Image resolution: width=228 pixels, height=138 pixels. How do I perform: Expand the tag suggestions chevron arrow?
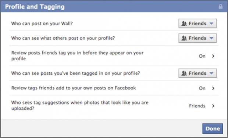[213, 106]
